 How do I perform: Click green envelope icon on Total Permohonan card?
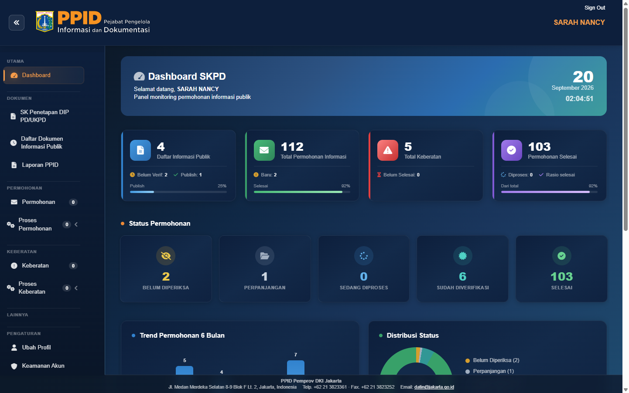(264, 150)
